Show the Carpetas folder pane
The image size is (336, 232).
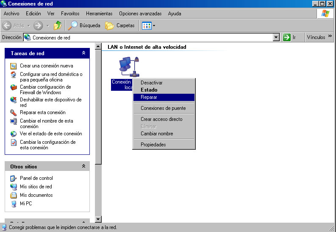(120, 25)
